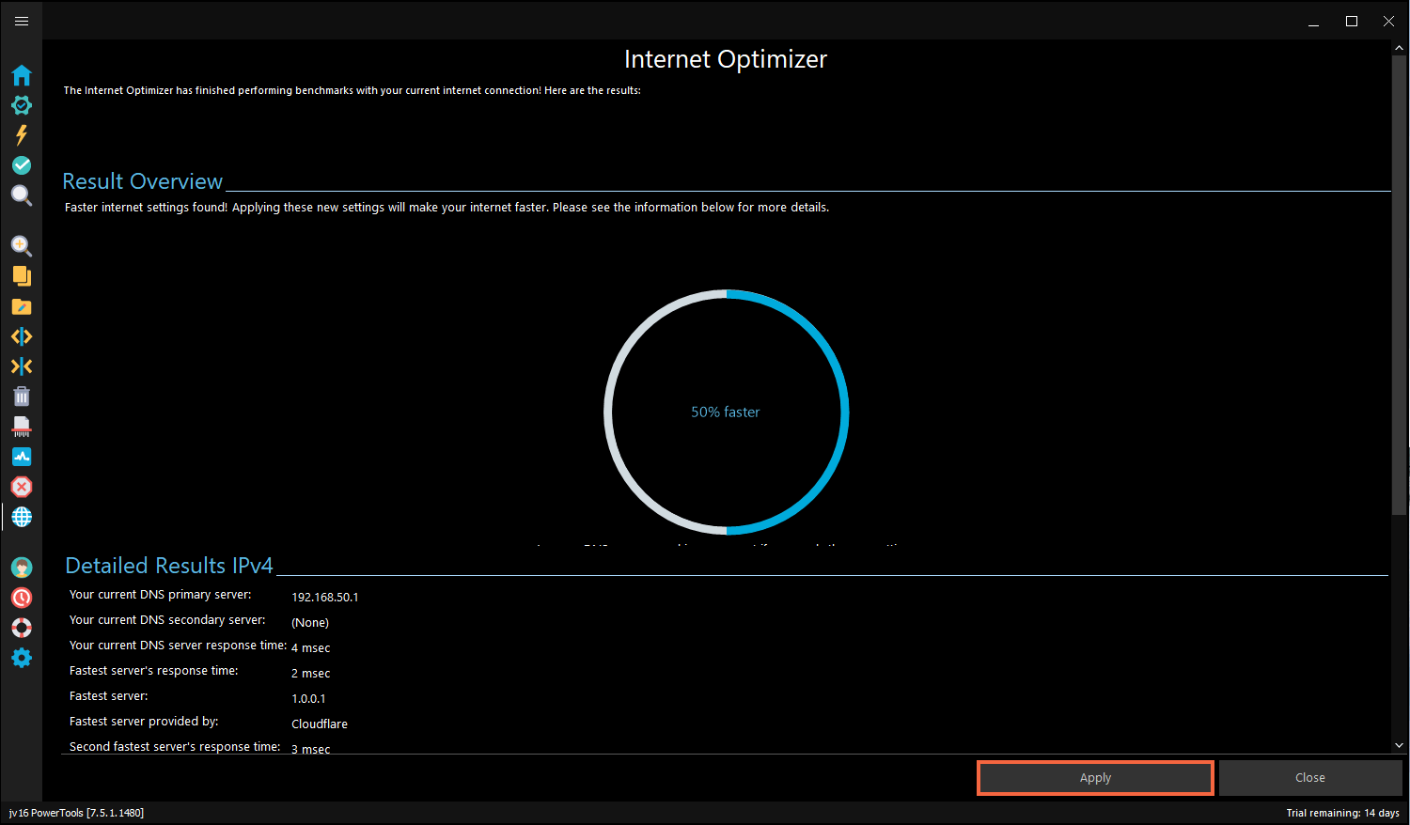
Task: Apply the faster internet settings
Action: click(1095, 778)
